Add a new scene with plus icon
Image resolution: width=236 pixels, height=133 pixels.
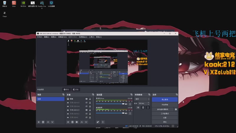pyautogui.click(x=39, y=122)
